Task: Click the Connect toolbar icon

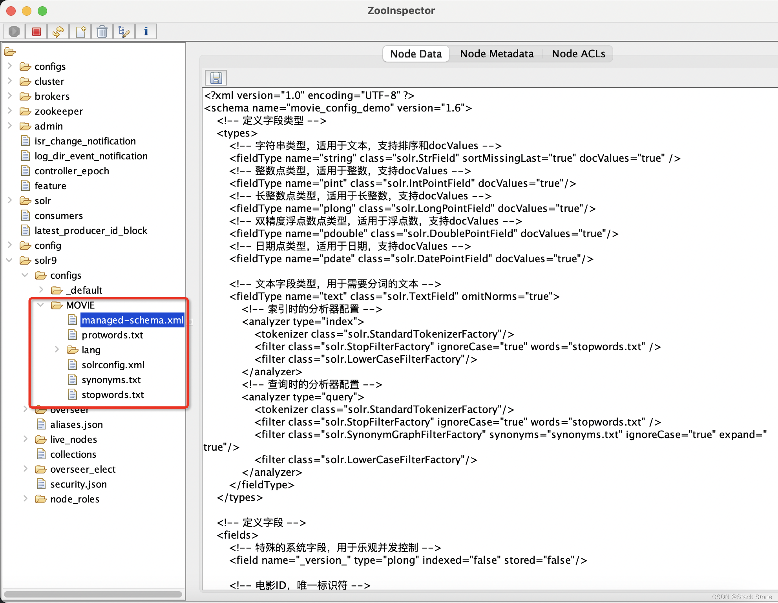Action: pyautogui.click(x=14, y=31)
